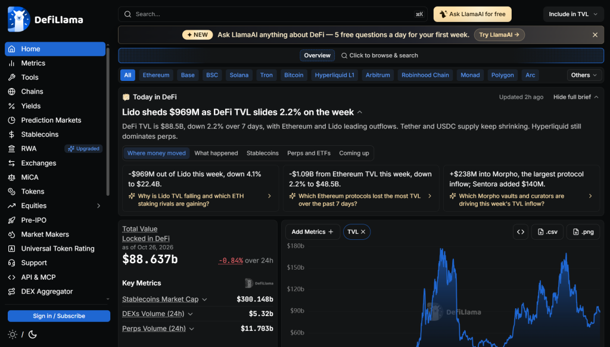Click Ask LlamaAI for free button
The image size is (610, 347).
coord(472,14)
